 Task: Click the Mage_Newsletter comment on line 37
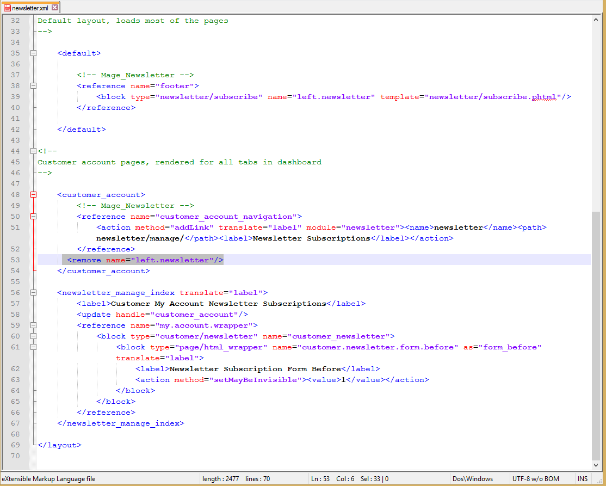(135, 75)
